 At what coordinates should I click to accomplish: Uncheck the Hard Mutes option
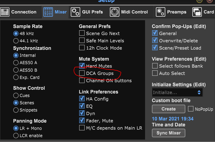click(82, 66)
